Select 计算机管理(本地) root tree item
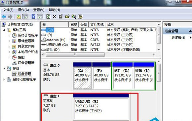 (20, 24)
